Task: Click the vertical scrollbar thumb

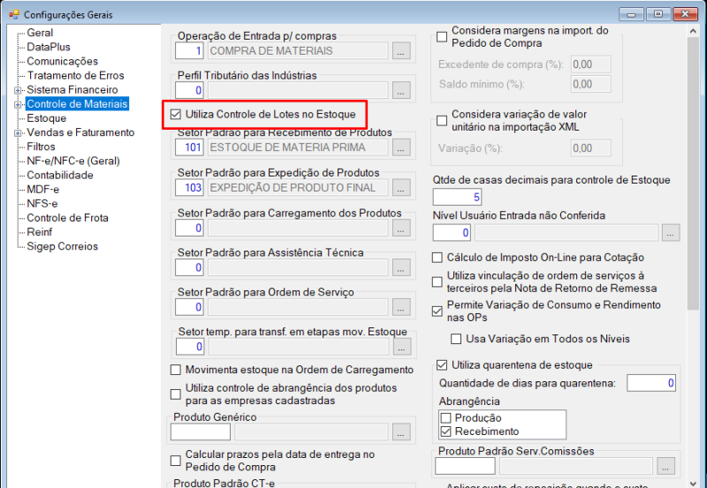Action: 693,173
